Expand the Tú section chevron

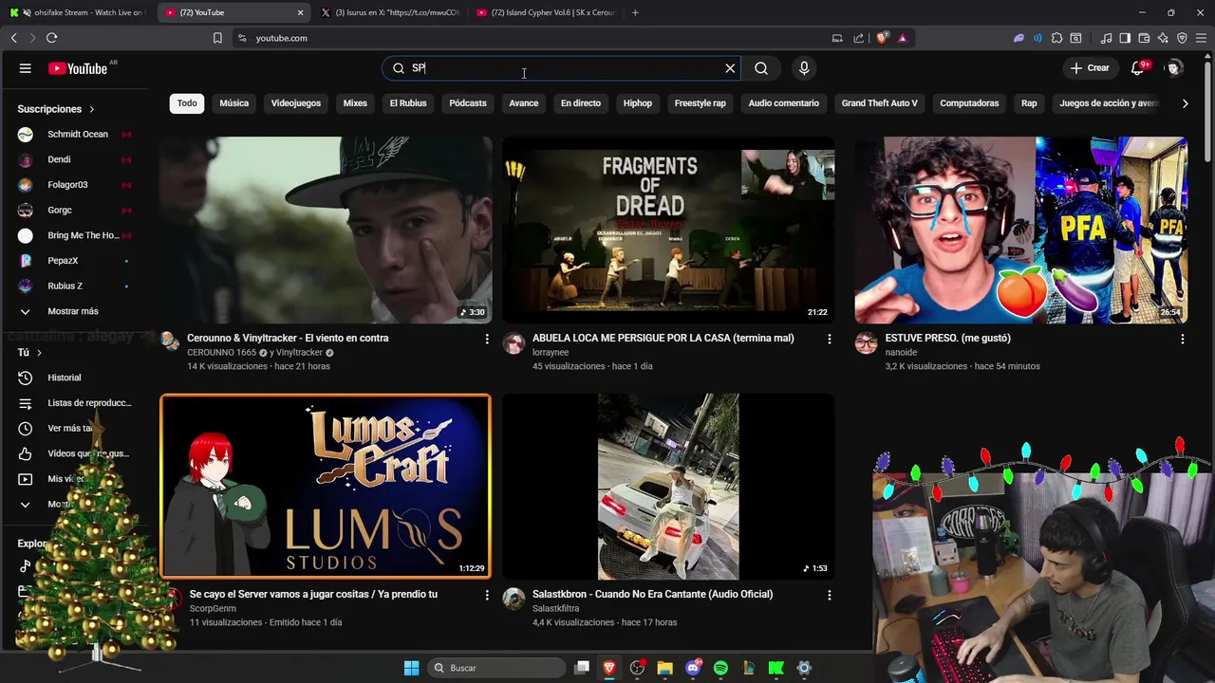pos(39,353)
